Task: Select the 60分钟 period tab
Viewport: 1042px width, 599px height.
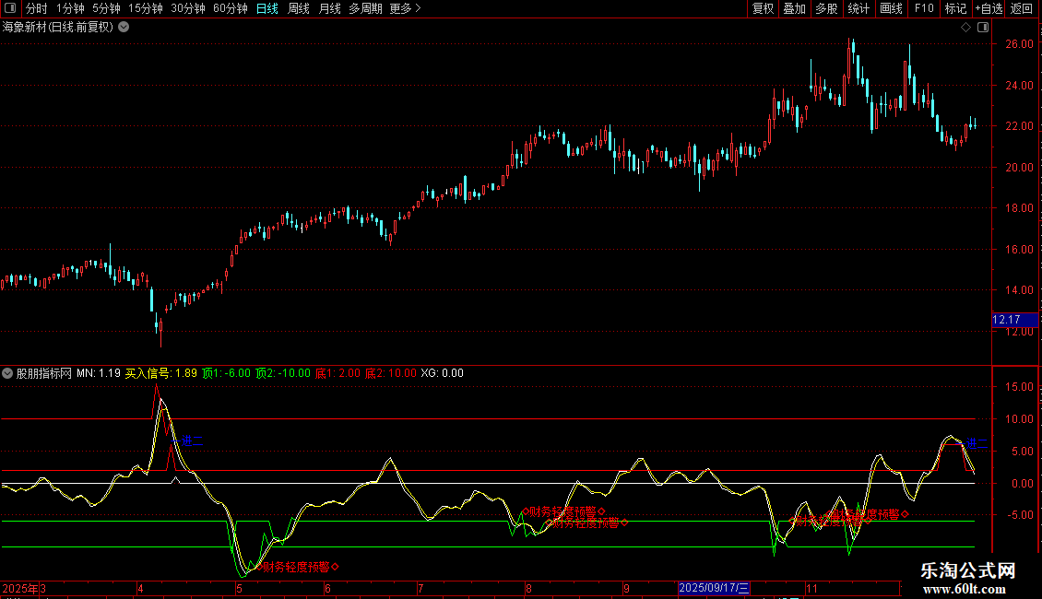Action: pyautogui.click(x=230, y=8)
